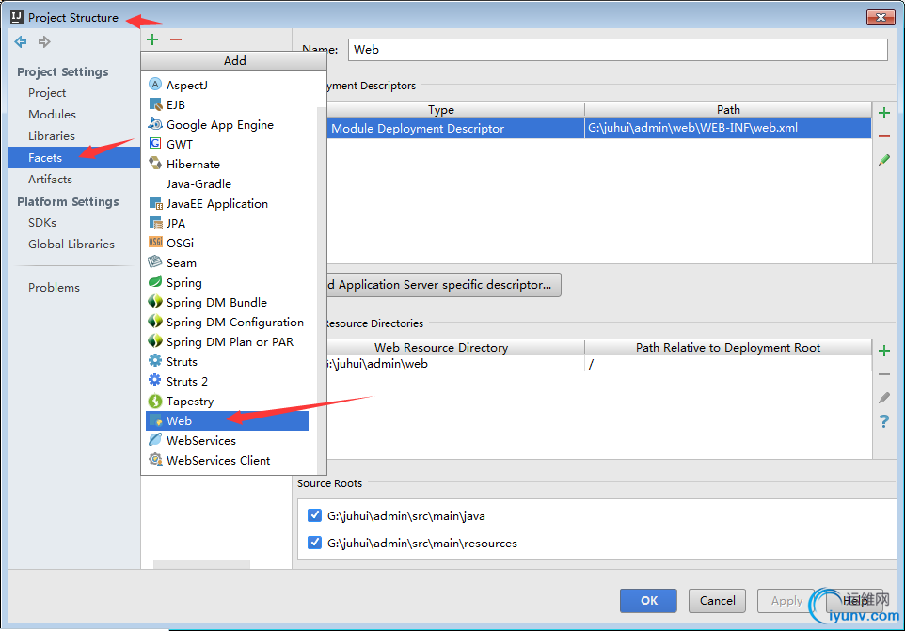This screenshot has width=905, height=631.
Task: Open Artifacts settings
Action: click(x=50, y=180)
